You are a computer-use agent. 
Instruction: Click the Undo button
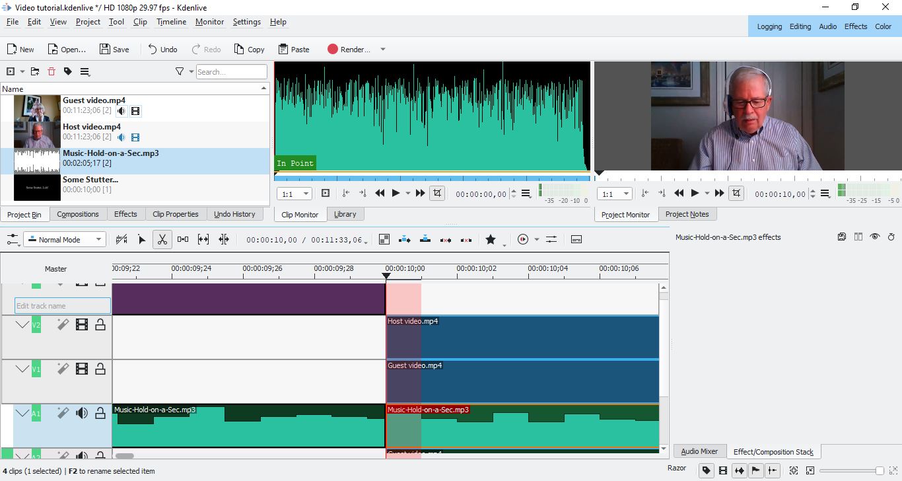pyautogui.click(x=162, y=50)
